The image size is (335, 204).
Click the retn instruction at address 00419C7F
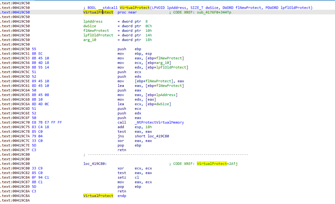pyautogui.click(x=122, y=150)
